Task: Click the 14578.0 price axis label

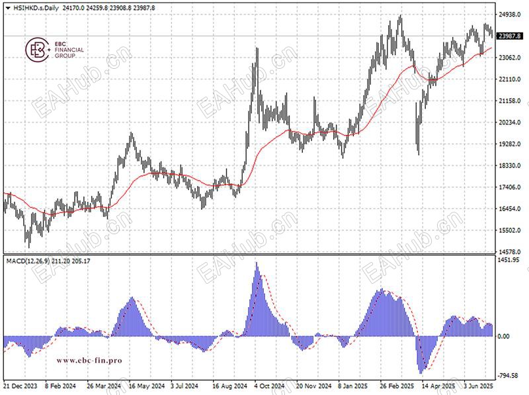Action: pyautogui.click(x=510, y=252)
